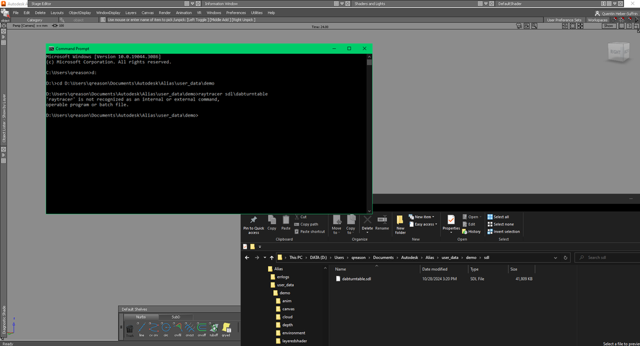This screenshot has width=640, height=346.
Task: Click Pin to Quick access in Explorer
Action: pyautogui.click(x=253, y=224)
